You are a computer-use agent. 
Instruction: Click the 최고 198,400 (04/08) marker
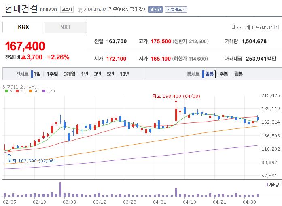pos(176,96)
